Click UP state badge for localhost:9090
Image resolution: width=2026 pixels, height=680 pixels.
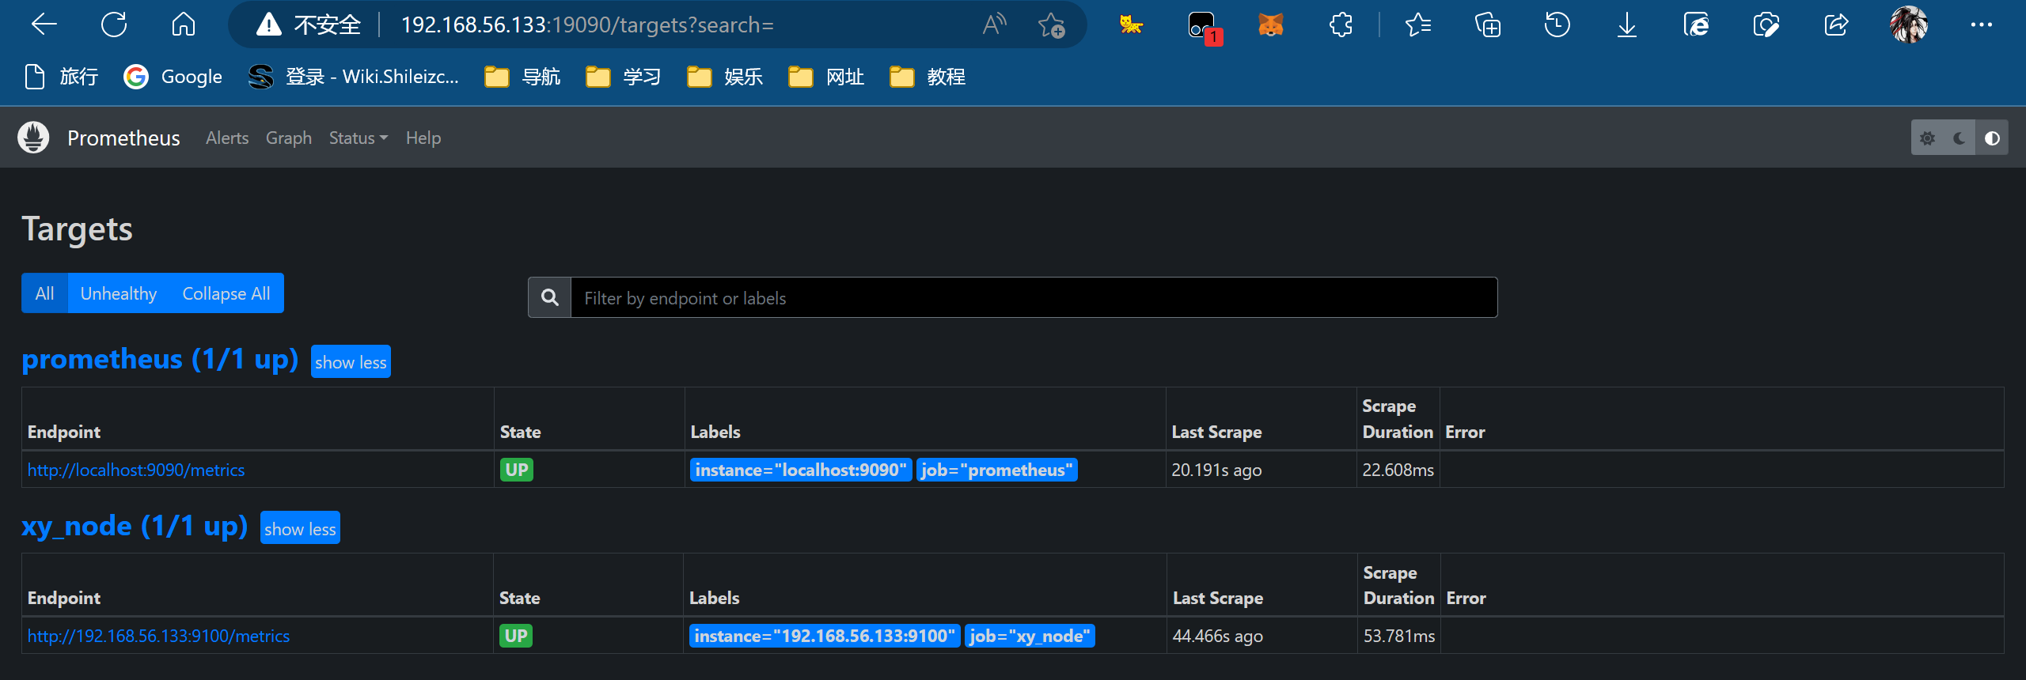517,470
